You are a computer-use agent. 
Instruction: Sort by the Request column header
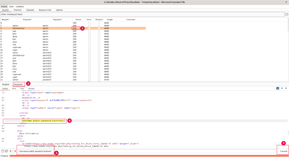coord(5,19)
